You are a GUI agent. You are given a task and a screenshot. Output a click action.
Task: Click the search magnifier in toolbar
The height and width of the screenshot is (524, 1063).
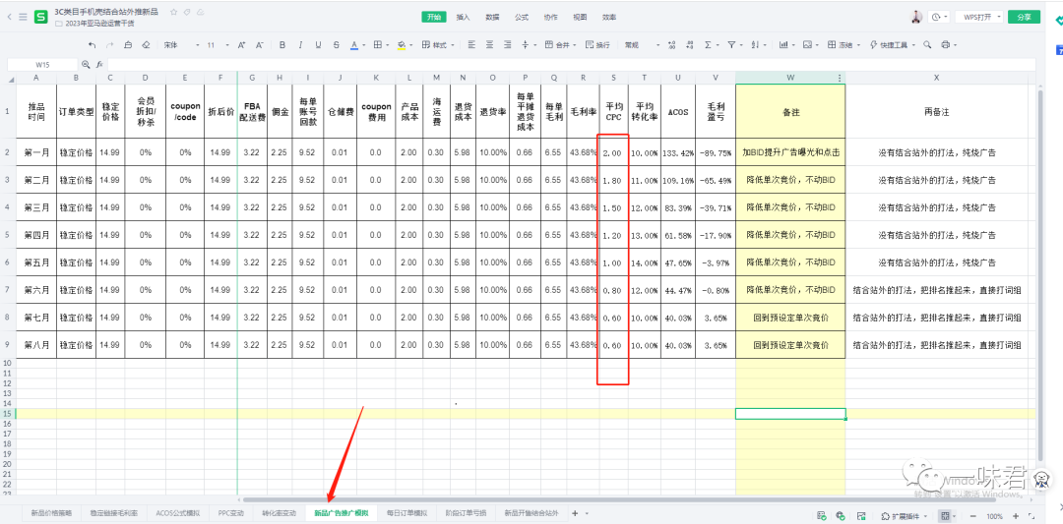point(928,45)
